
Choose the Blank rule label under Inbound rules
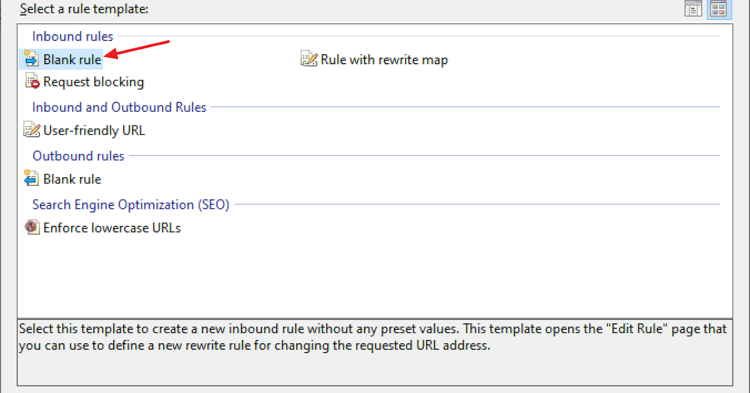coord(72,60)
